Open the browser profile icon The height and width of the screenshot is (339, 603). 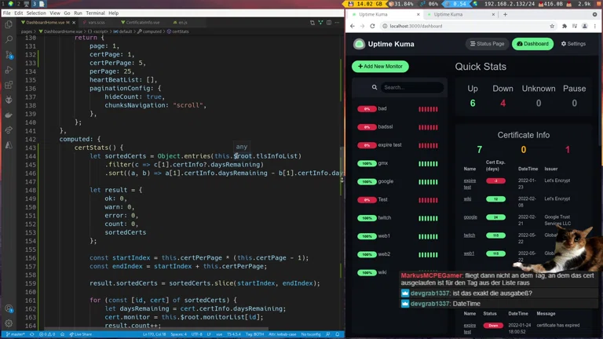(584, 26)
